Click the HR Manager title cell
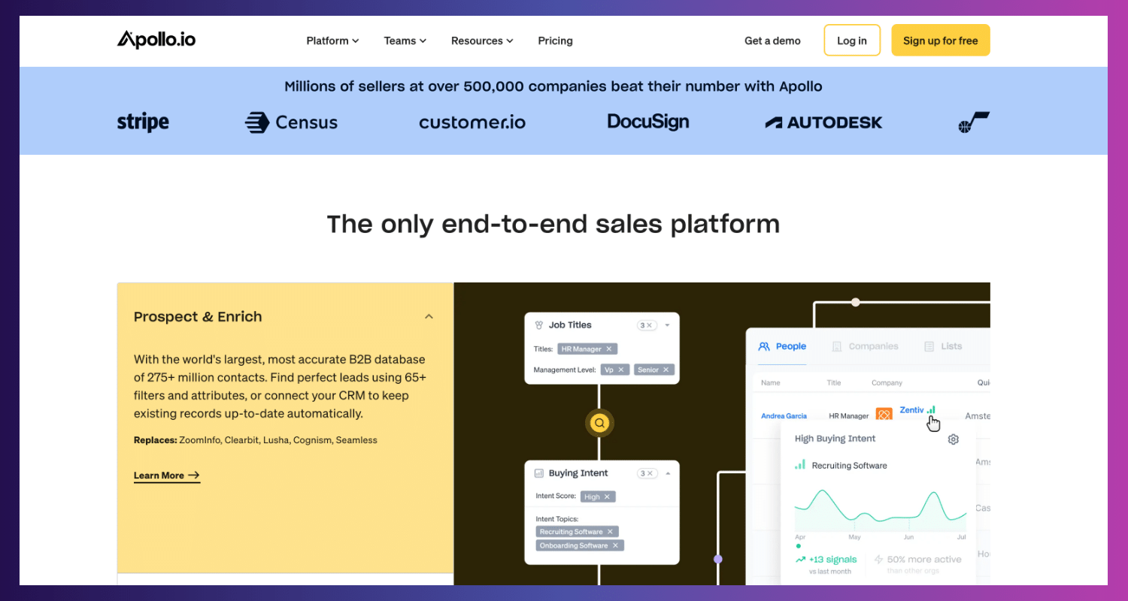Image resolution: width=1128 pixels, height=601 pixels. [848, 415]
